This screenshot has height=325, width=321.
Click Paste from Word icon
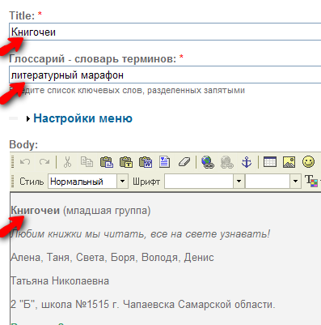pyautogui.click(x=146, y=162)
